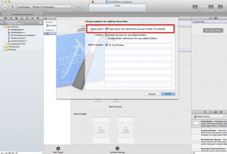Viewport: 227px width, 154px height.
Task: Select Create groups for any added folders
Action: pos(106,35)
